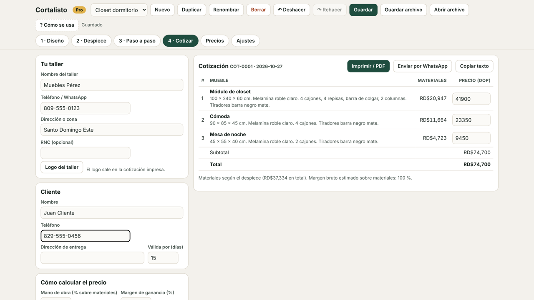Click the 'Cortalisto' app title
The height and width of the screenshot is (300, 534).
click(x=51, y=10)
